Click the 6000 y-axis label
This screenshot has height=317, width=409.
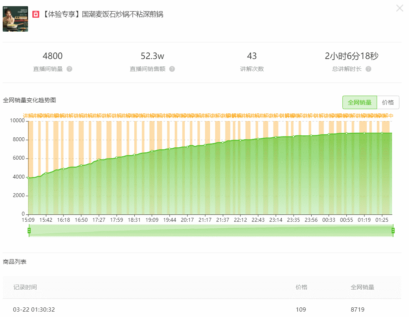19,158
